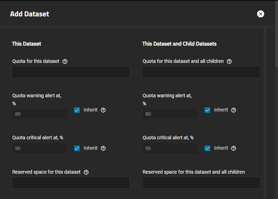Uncheck Inherit for This Dataset quota warning
The height and width of the screenshot is (199, 278).
pos(77,110)
